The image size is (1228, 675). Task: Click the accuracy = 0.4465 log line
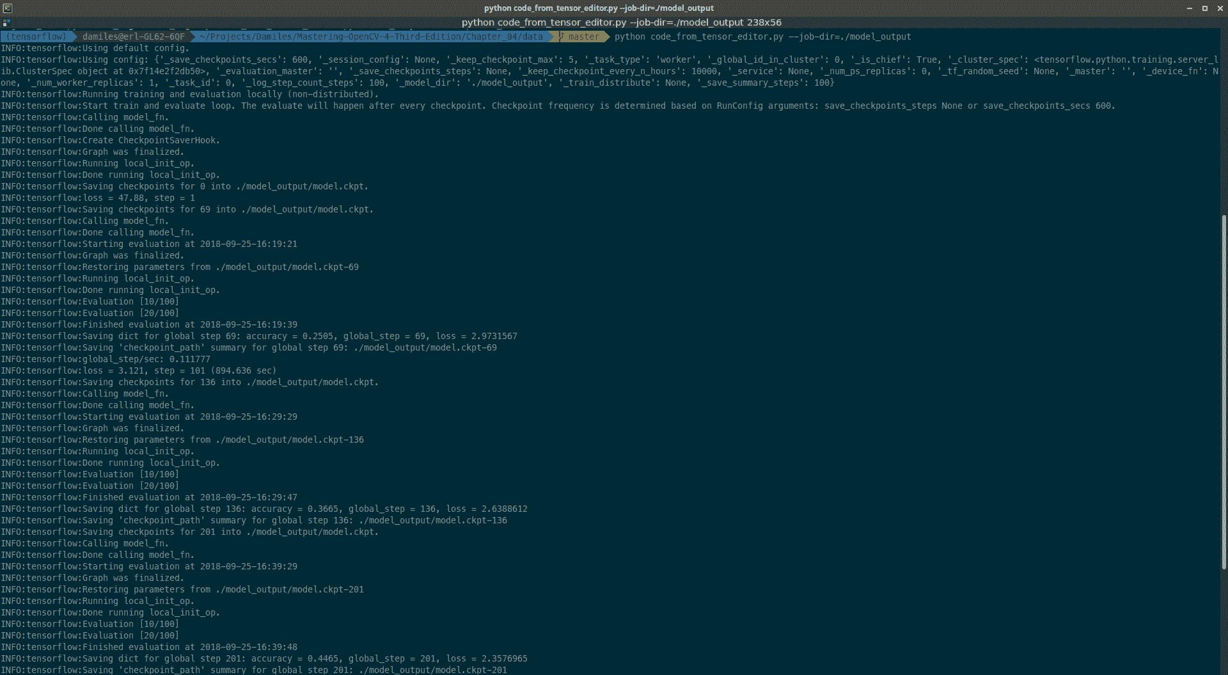pyautogui.click(x=264, y=658)
